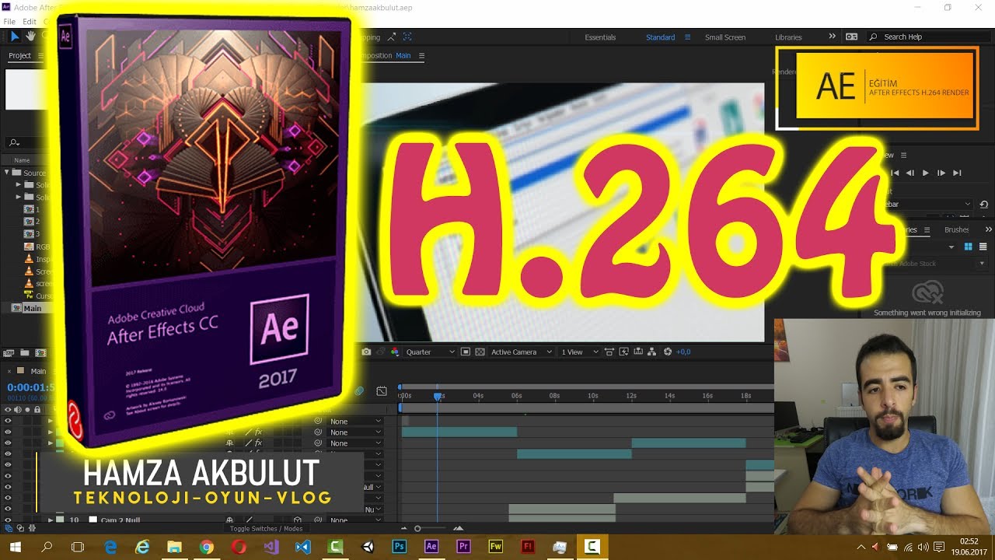
Task: Switch Libraries to list view
Action: point(983,247)
